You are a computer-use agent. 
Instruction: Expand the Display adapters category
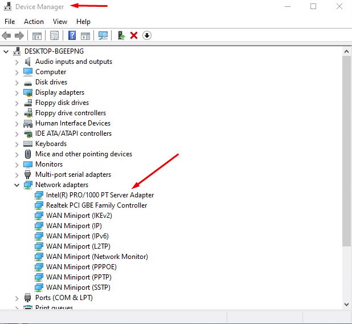coord(17,93)
